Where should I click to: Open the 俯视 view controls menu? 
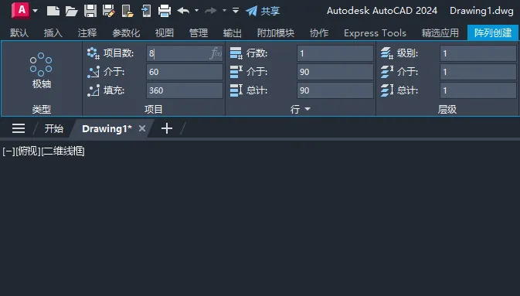click(28, 151)
